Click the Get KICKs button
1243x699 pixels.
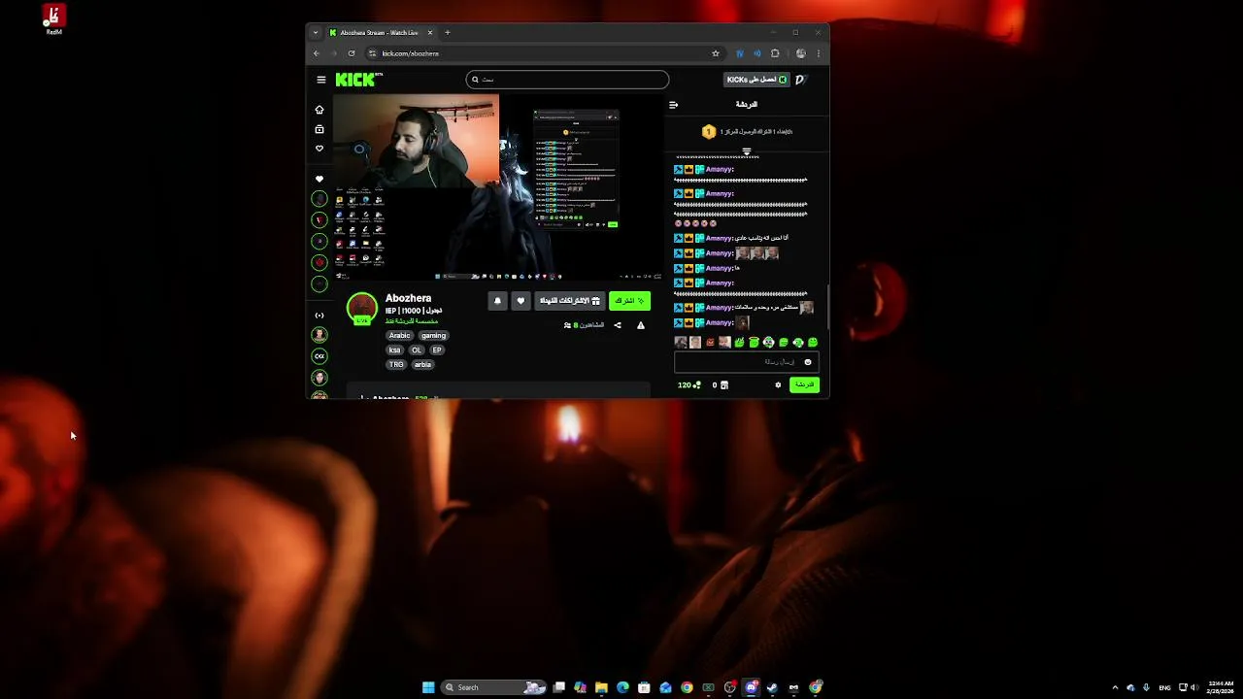click(756, 80)
